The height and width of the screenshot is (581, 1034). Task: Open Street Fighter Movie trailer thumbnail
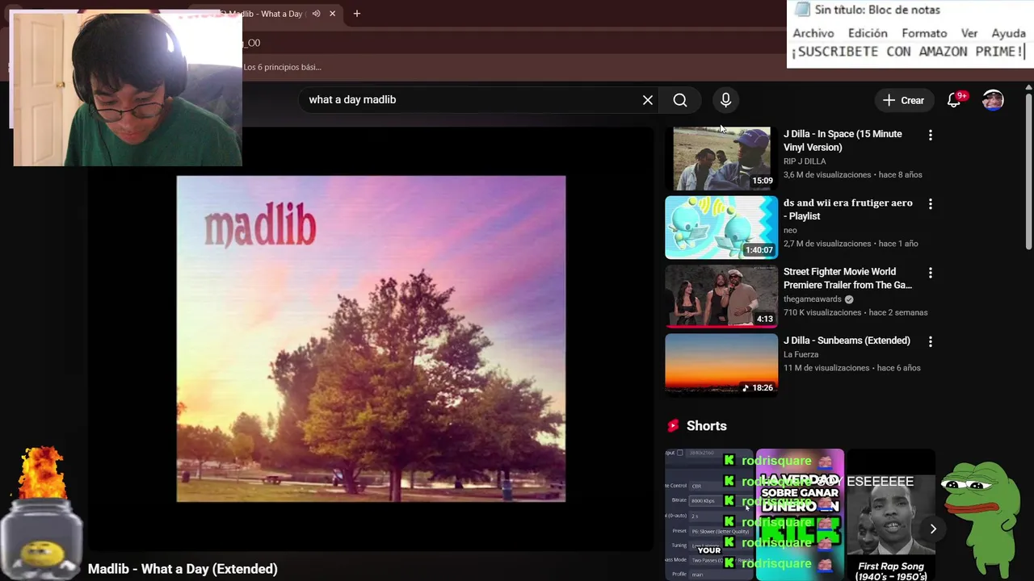[721, 296]
